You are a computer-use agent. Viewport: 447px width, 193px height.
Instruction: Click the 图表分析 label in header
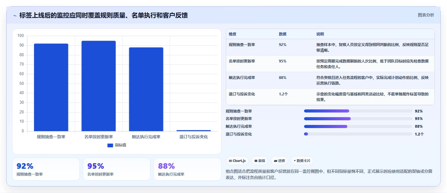click(x=426, y=15)
